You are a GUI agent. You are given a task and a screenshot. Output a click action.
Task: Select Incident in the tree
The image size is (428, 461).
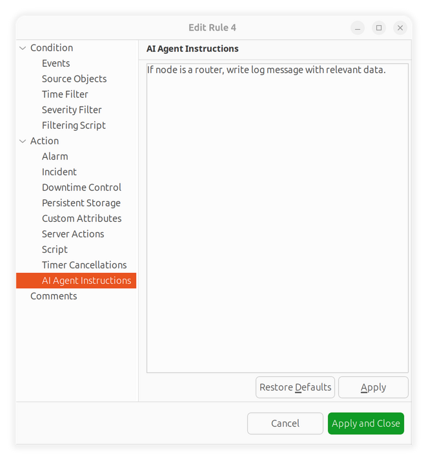point(59,172)
